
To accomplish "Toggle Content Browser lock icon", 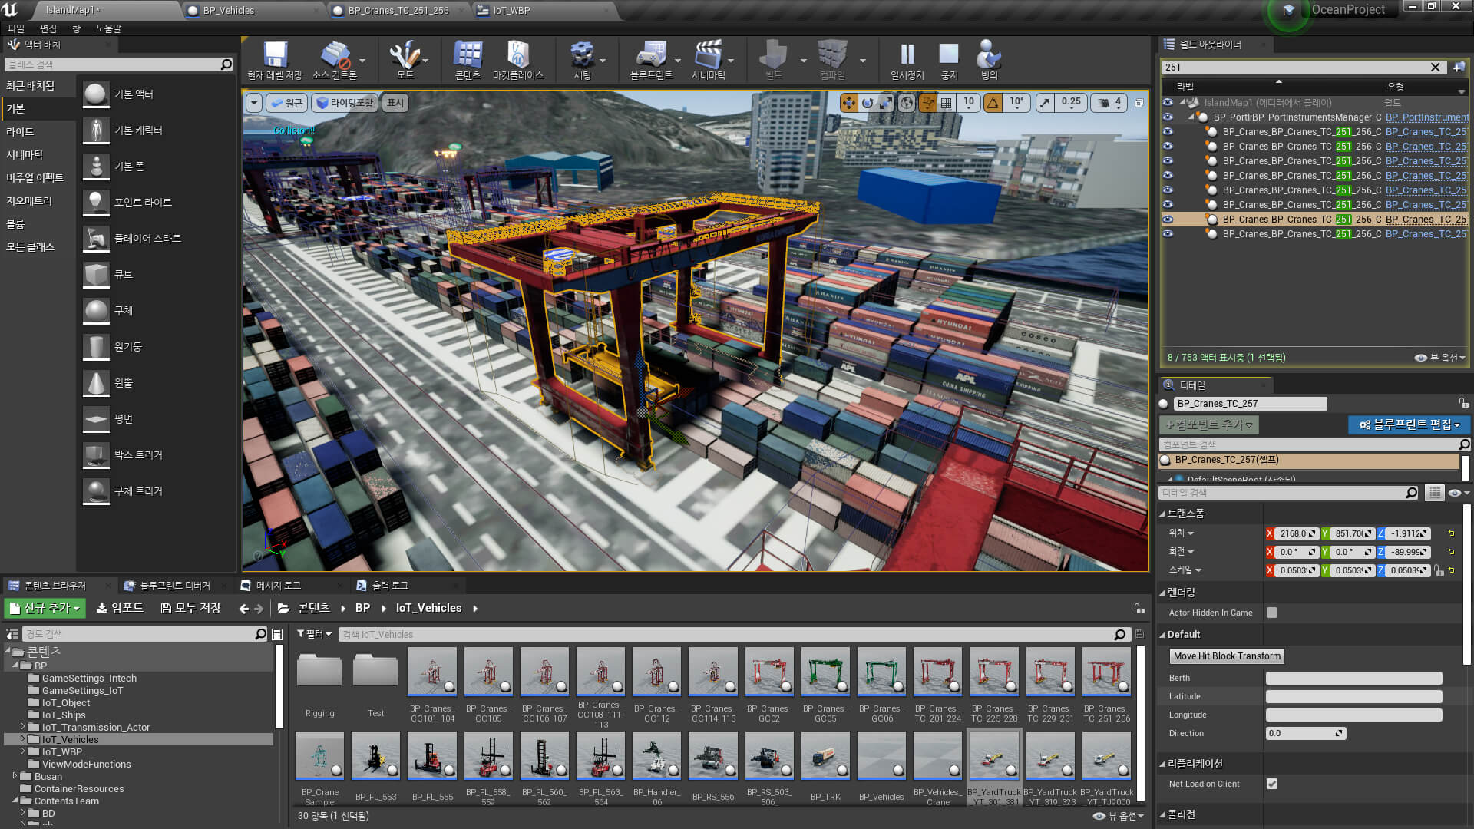I will (x=1139, y=608).
